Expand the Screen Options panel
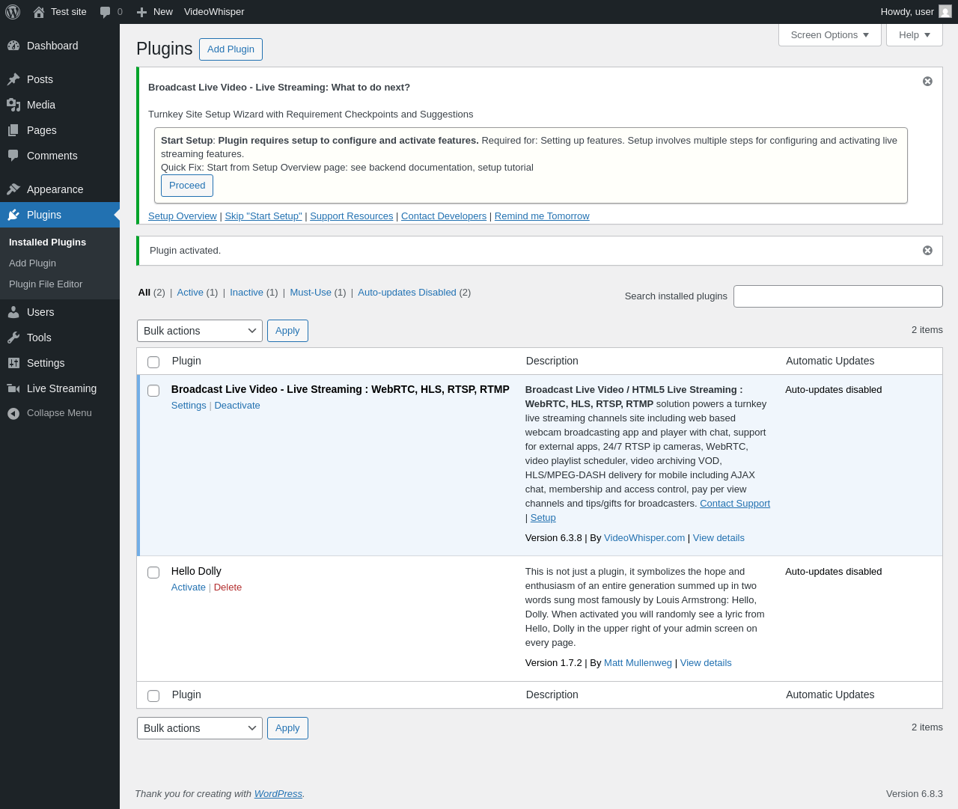The image size is (958, 809). click(x=829, y=35)
